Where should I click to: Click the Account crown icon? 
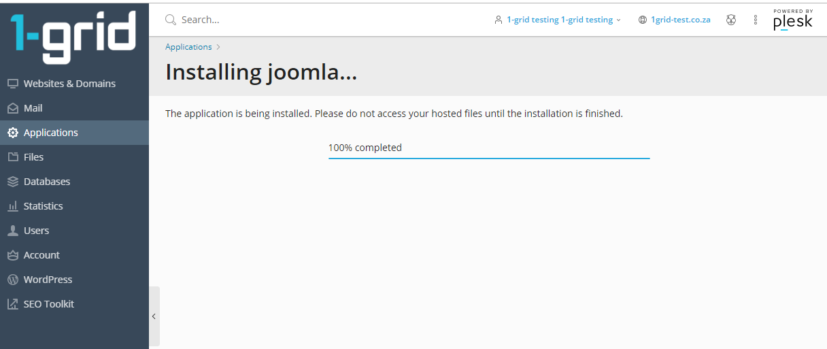pos(12,255)
